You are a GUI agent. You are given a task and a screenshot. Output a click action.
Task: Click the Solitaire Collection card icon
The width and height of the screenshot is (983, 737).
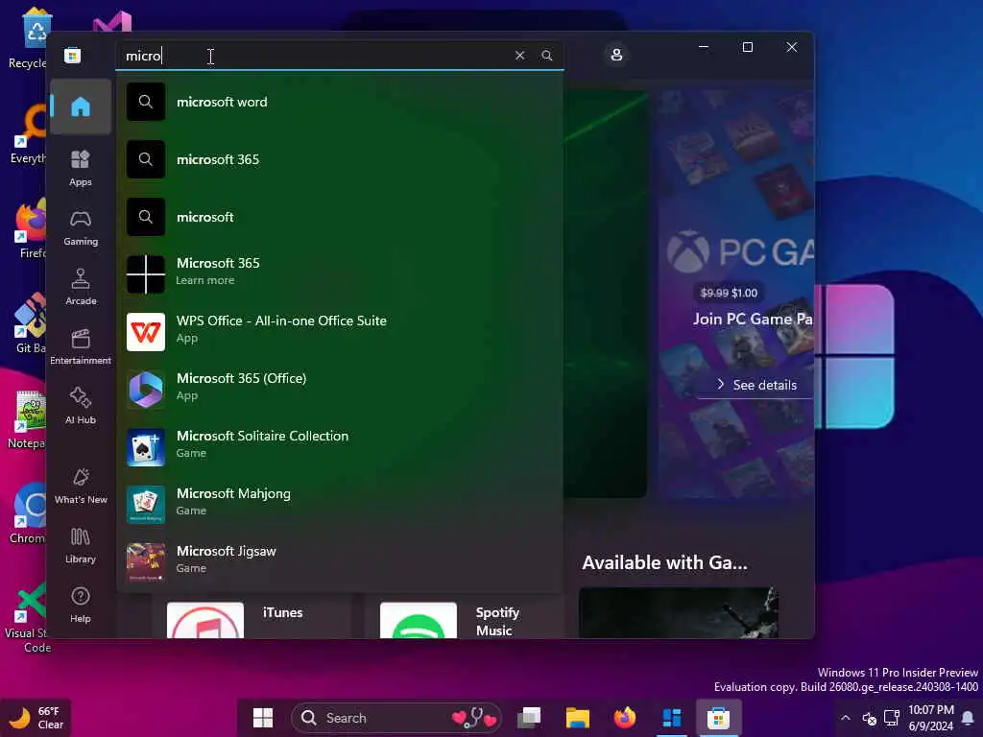146,447
